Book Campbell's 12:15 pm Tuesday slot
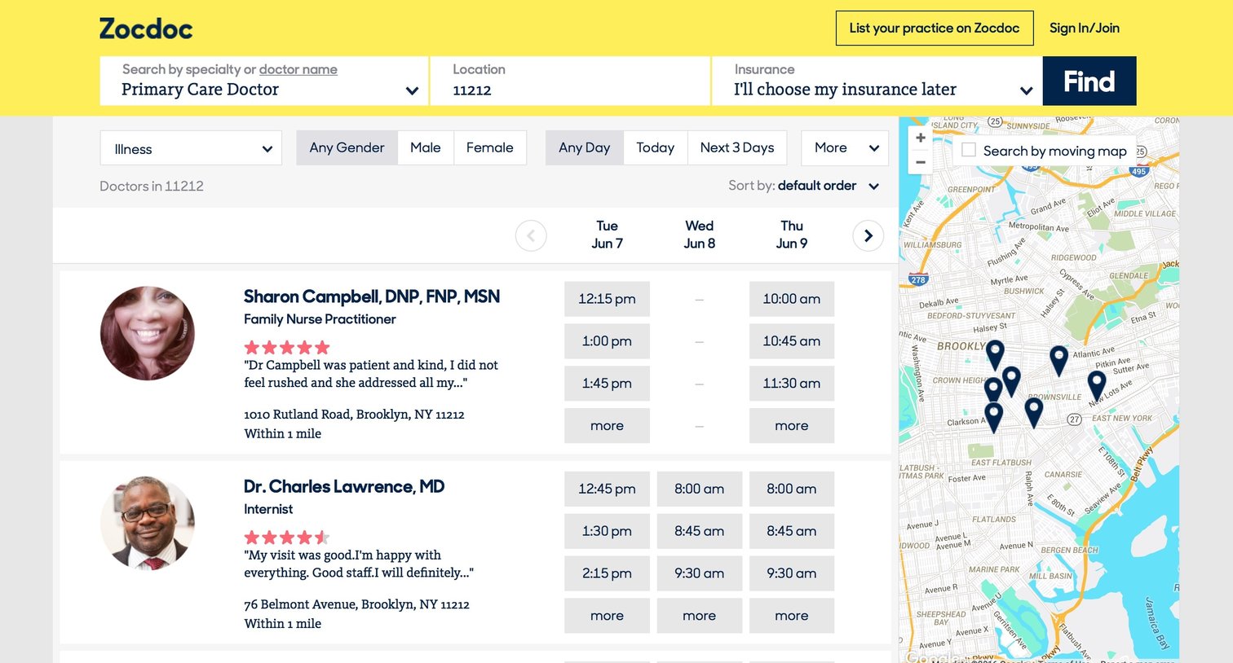This screenshot has height=663, width=1233. click(607, 299)
